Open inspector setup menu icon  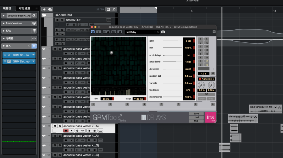tap(36, 8)
